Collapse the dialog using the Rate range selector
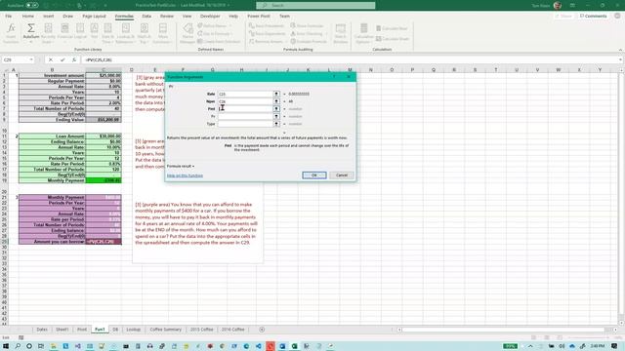 (275, 94)
